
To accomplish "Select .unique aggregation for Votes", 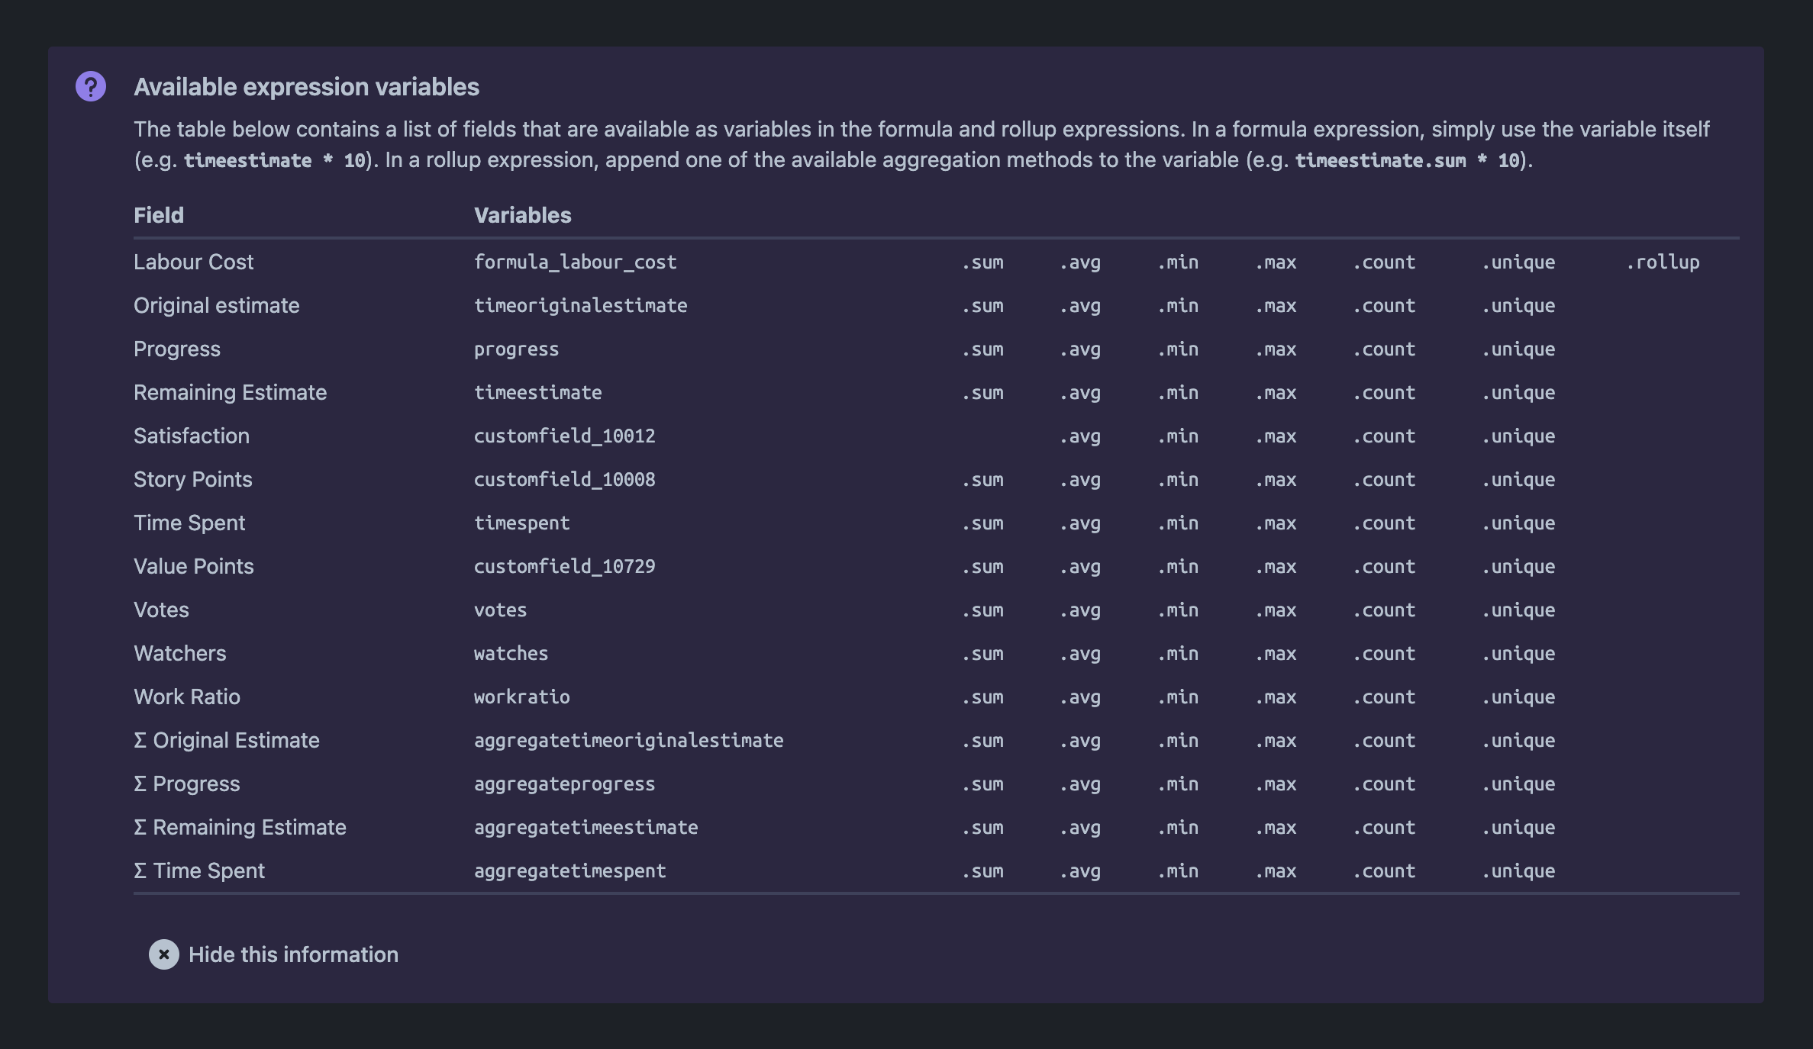I will 1518,610.
